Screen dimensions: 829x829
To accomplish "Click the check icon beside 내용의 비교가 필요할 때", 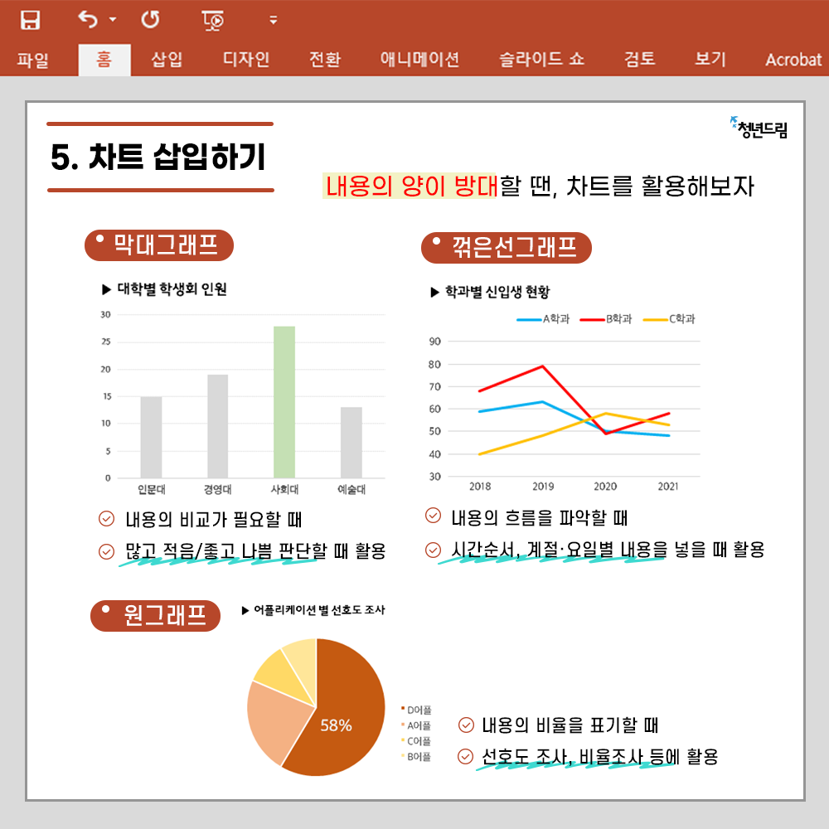I will pos(106,520).
